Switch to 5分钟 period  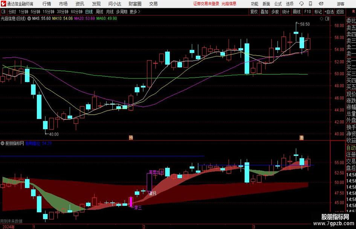click(x=35, y=12)
